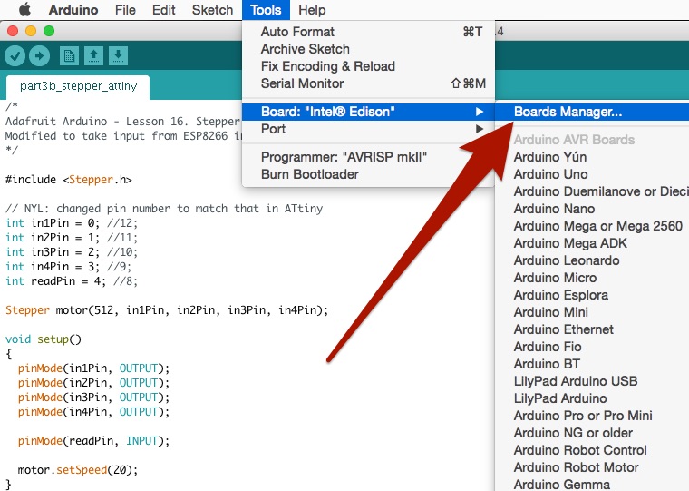
Task: Open the Help menu
Action: pyautogui.click(x=312, y=10)
